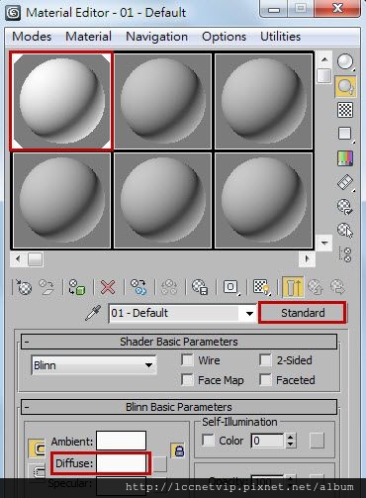This screenshot has height=498, width=366.
Task: Open the Navigation menu
Action: pos(156,37)
